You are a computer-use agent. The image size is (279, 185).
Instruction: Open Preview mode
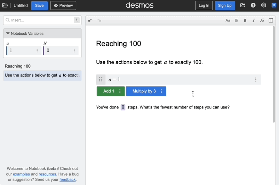[63, 6]
